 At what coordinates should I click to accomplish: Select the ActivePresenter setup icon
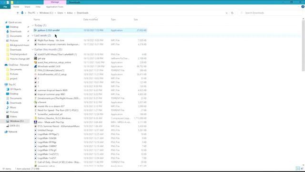(x=35, y=75)
